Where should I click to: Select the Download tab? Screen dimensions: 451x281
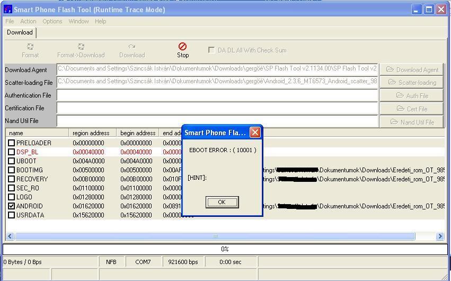20,32
